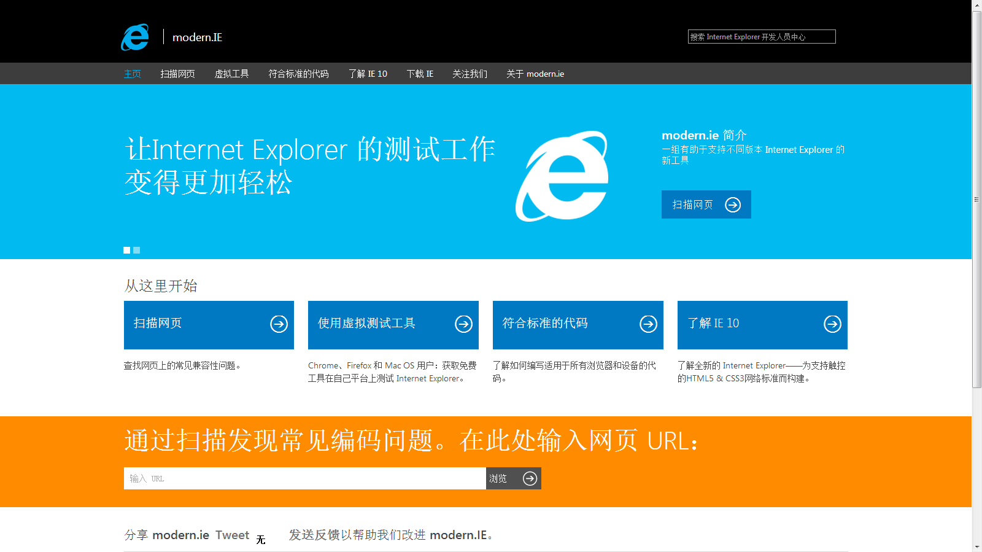
Task: Click the 了解 IE 10 tile
Action: tap(762, 325)
